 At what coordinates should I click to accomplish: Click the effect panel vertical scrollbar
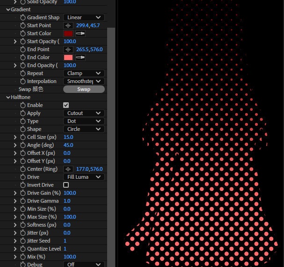point(111,147)
